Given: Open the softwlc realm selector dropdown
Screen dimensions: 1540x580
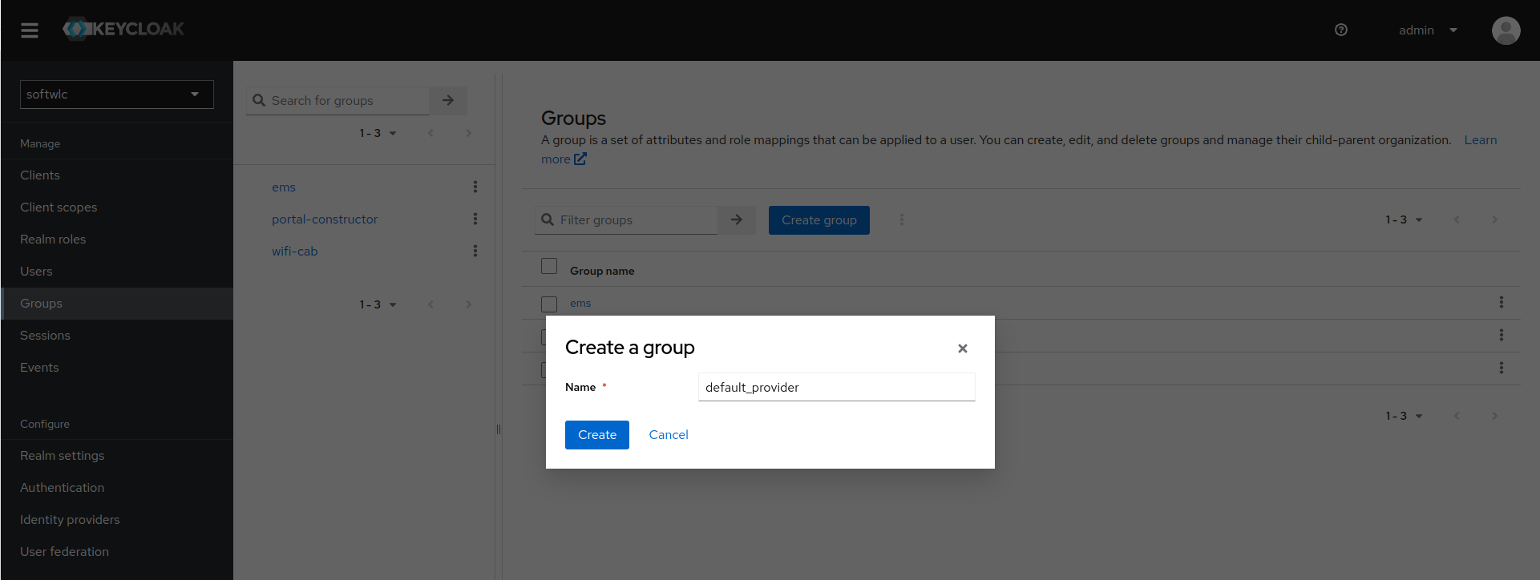Looking at the screenshot, I should coord(117,95).
